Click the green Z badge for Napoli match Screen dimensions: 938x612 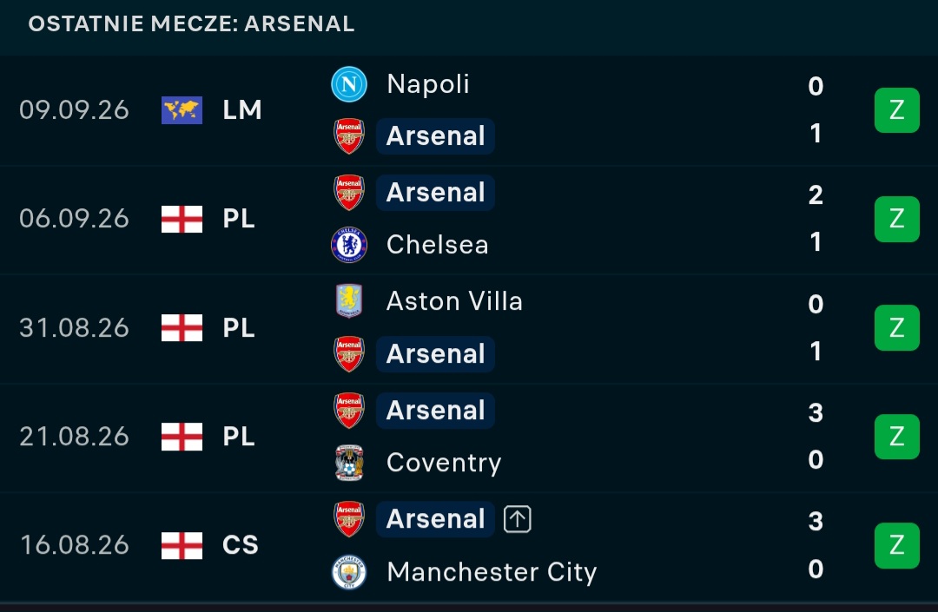coord(896,110)
